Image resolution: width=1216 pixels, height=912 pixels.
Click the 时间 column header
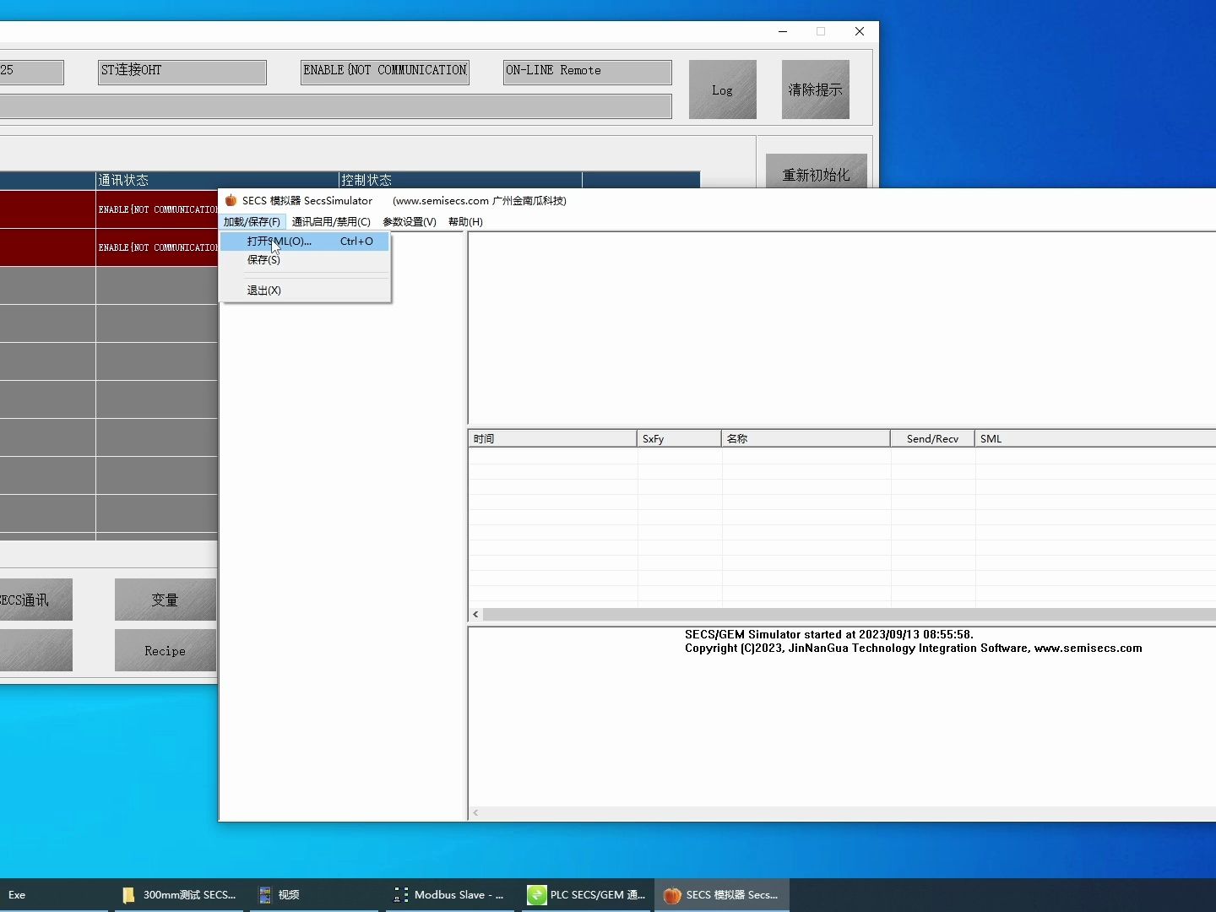pos(553,438)
